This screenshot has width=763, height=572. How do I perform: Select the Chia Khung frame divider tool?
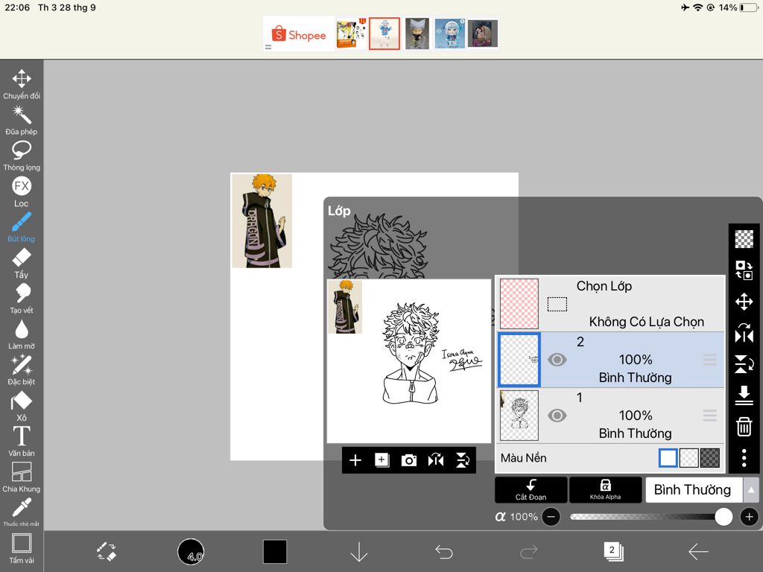[x=22, y=477]
